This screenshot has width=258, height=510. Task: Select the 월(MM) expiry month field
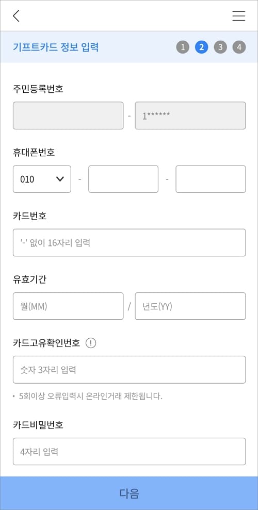pyautogui.click(x=68, y=306)
